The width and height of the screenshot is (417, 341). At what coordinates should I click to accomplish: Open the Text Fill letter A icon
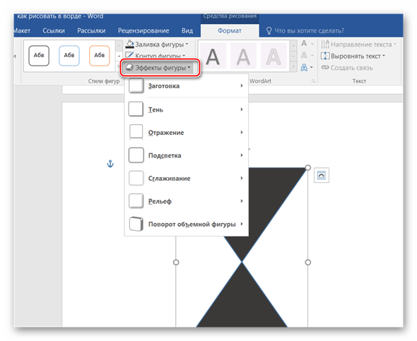304,43
